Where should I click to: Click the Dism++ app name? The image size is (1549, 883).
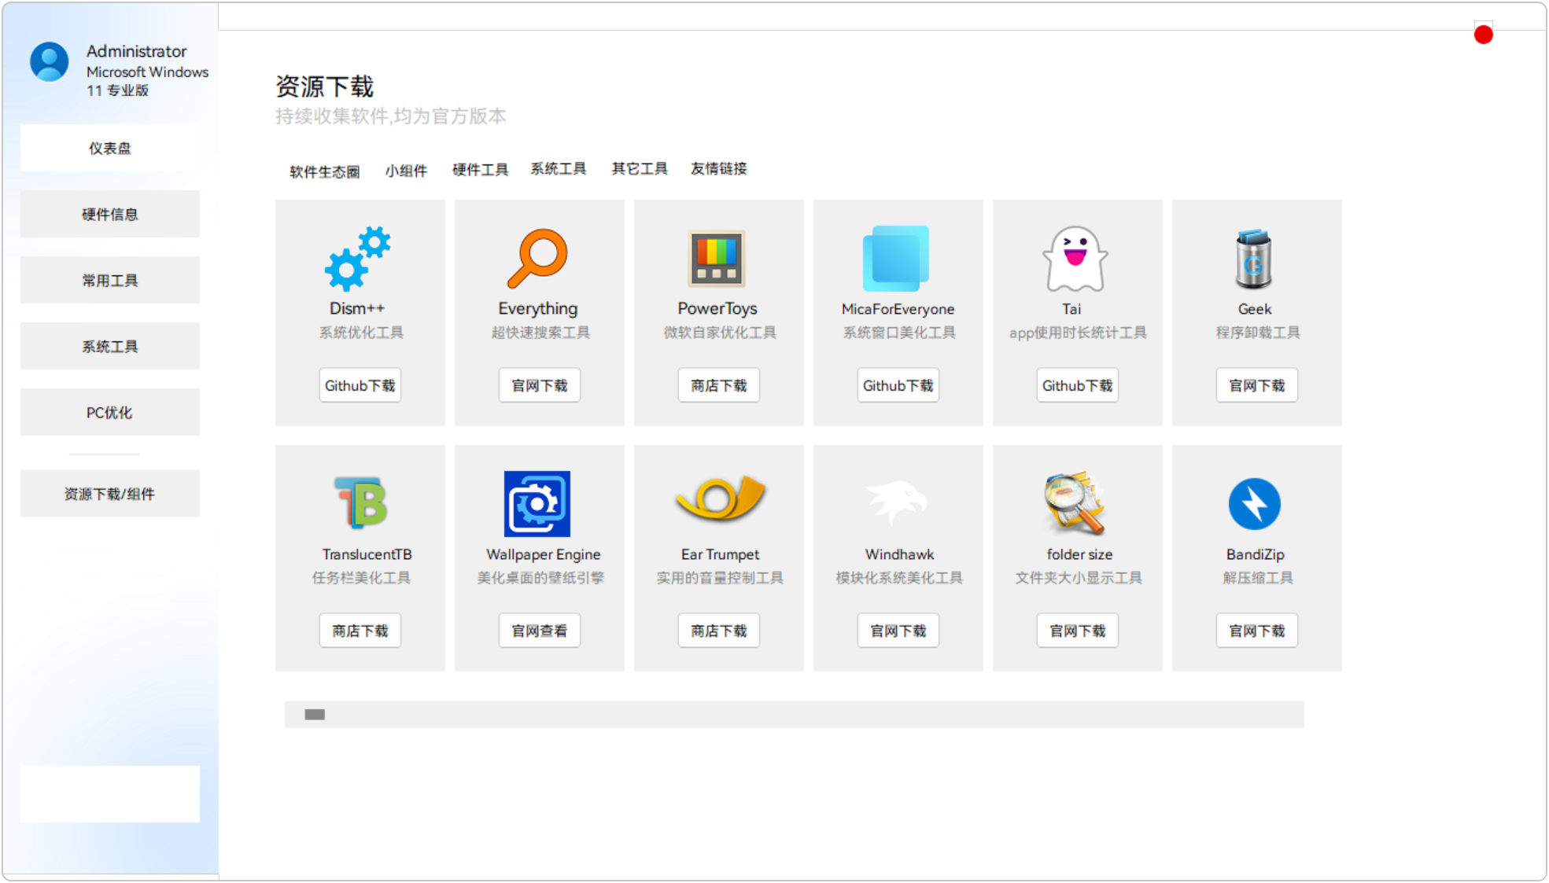(x=357, y=308)
